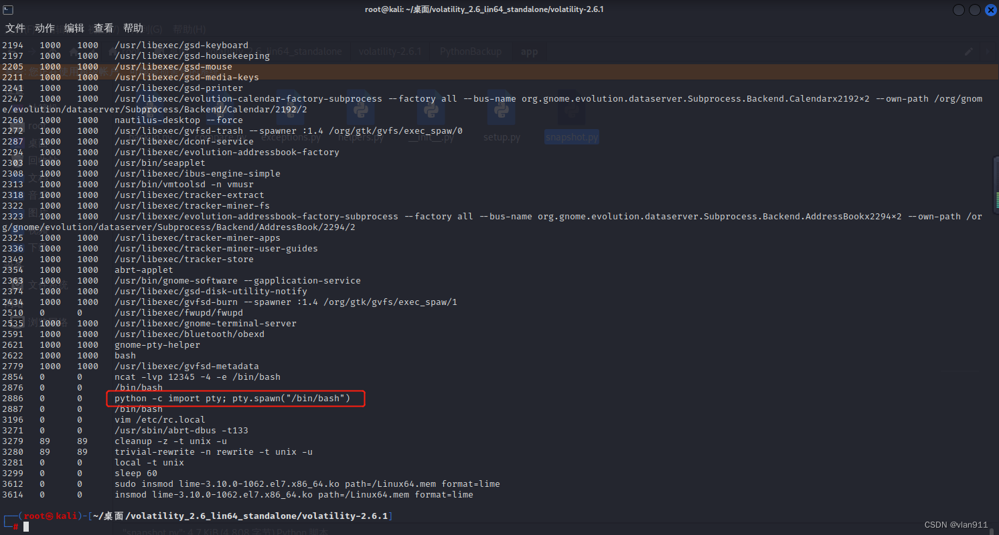Open the 文件 menu
This screenshot has width=999, height=535.
(15, 28)
